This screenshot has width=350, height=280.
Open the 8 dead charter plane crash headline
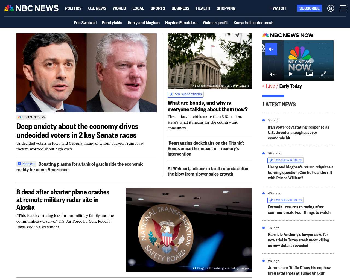pyautogui.click(x=63, y=200)
